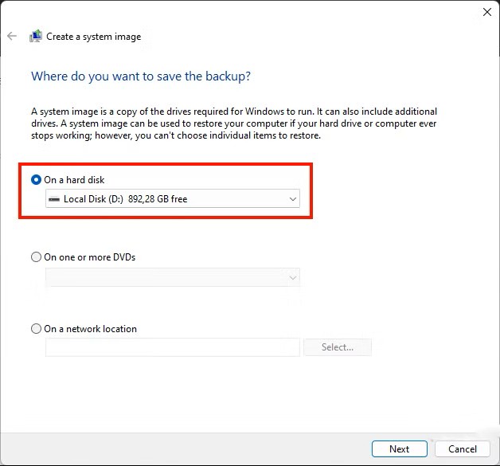Image resolution: width=500 pixels, height=466 pixels.
Task: Close the Create a system image window
Action: (486, 12)
